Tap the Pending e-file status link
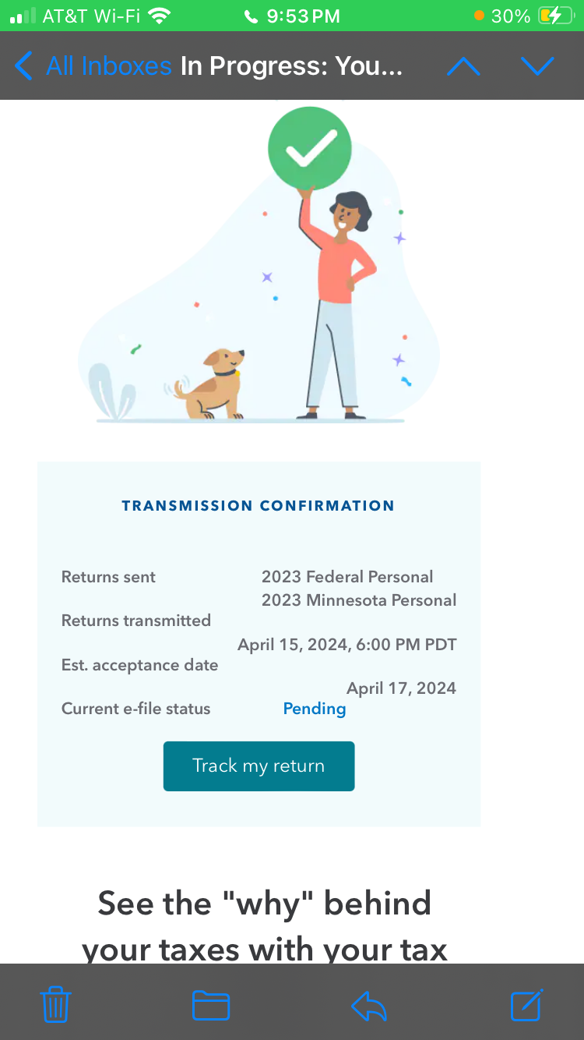The image size is (584, 1040). [315, 709]
